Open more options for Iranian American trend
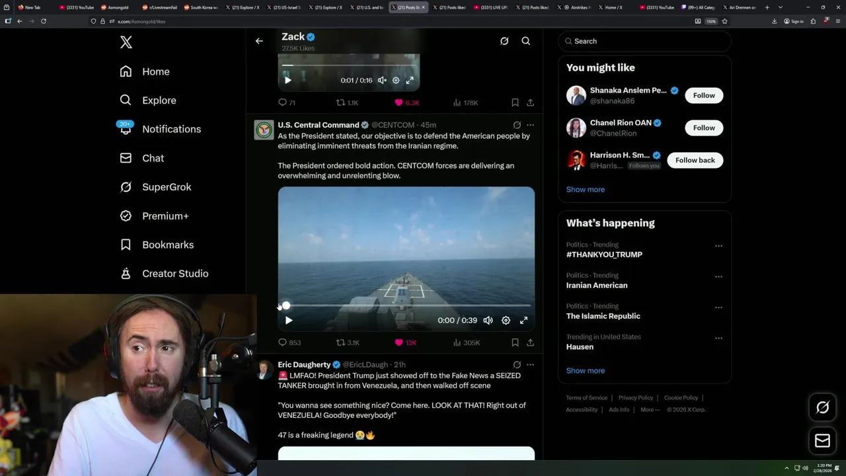This screenshot has height=476, width=846. coord(718,276)
